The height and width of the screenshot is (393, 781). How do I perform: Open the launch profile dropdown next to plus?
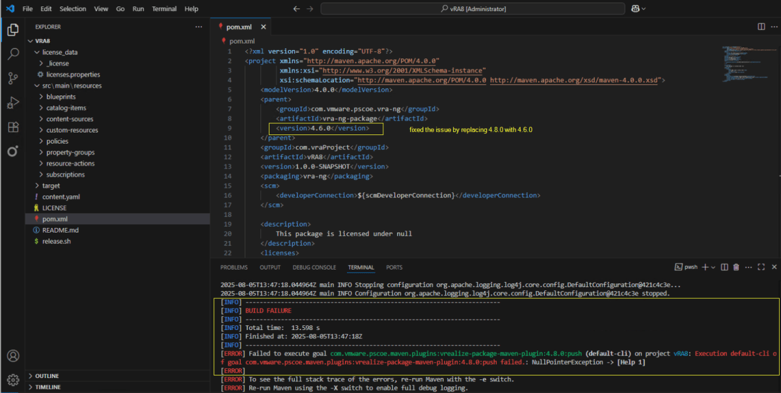pos(713,267)
